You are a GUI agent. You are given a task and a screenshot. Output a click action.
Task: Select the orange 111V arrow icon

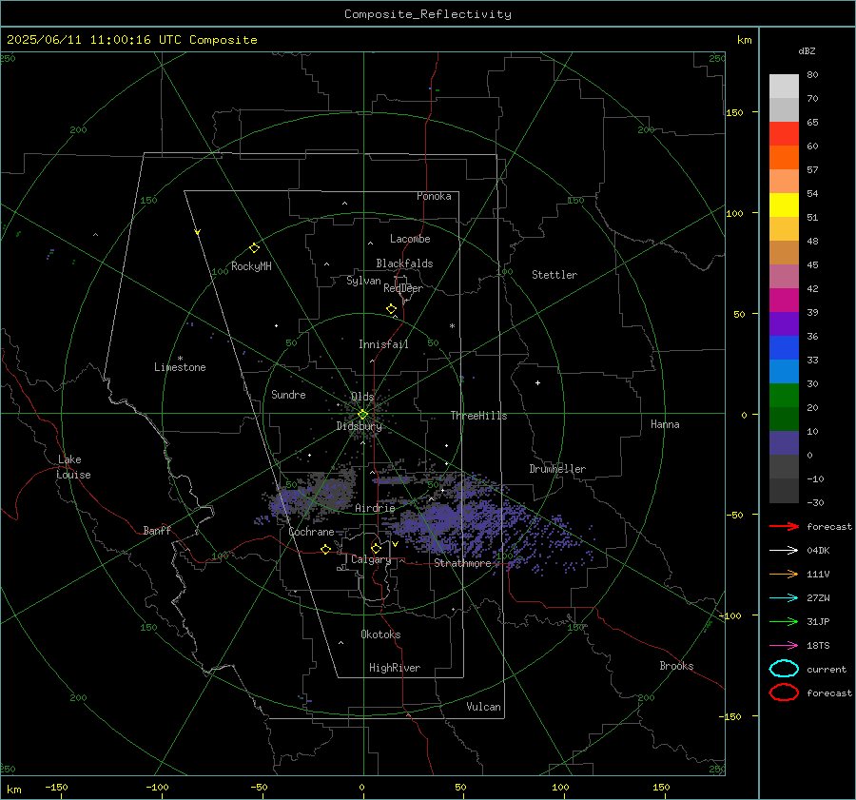(x=784, y=574)
